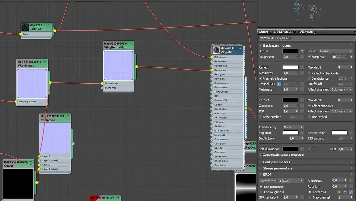Click the Map input socket on Color Correction node
This screenshot has height=201, width=356.
click(x=21, y=34)
